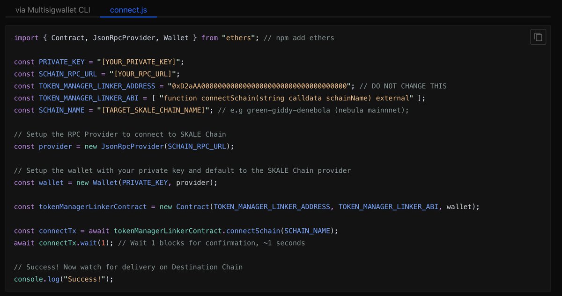Click the import ethers code line
Viewport: 562px width, 296px height.
pyautogui.click(x=174, y=38)
